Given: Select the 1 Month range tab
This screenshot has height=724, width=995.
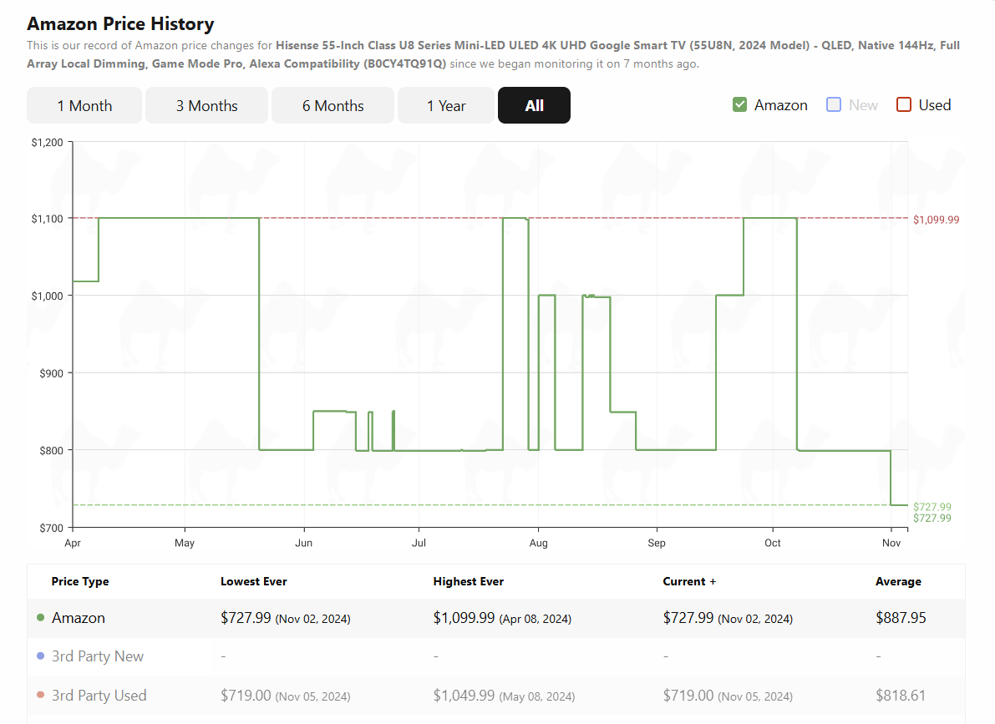Looking at the screenshot, I should pyautogui.click(x=84, y=106).
